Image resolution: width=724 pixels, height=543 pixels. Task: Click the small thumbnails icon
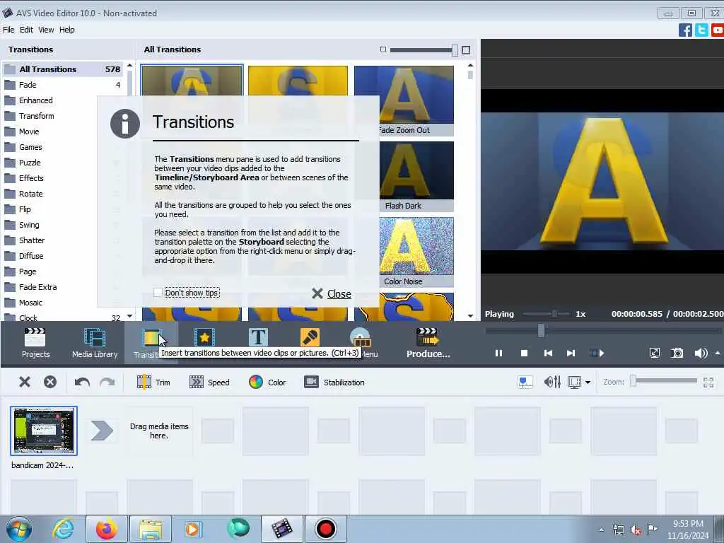pos(383,49)
